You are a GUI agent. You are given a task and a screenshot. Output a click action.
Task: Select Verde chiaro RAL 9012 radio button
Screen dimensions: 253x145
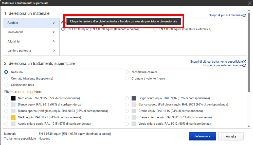(x=127, y=124)
